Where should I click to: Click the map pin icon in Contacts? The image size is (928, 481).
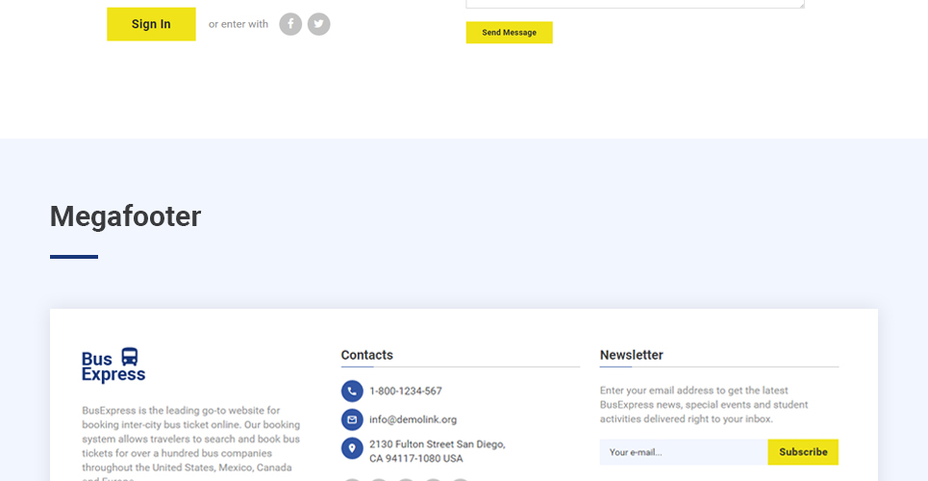(352, 448)
